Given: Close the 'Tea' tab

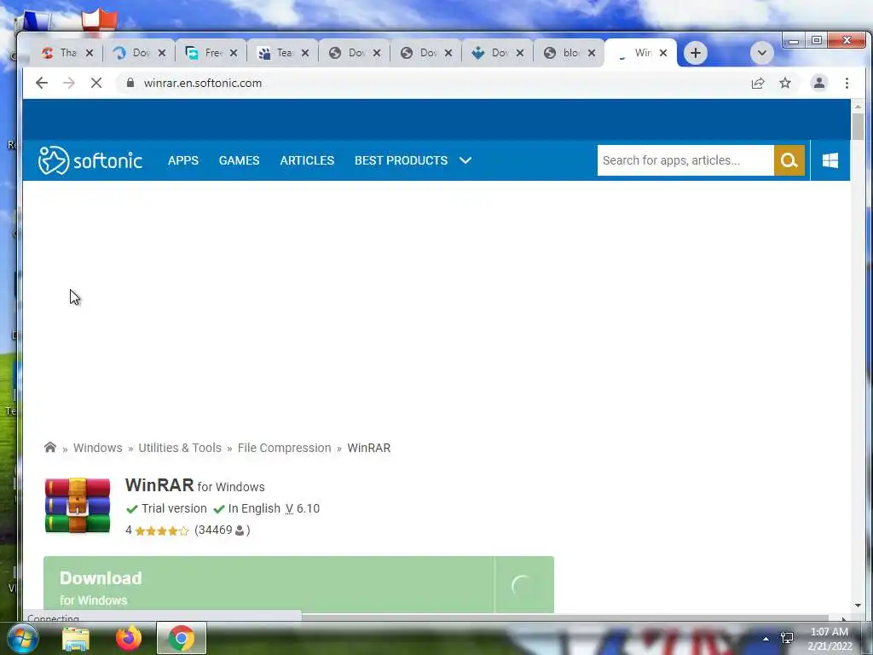Looking at the screenshot, I should [305, 53].
